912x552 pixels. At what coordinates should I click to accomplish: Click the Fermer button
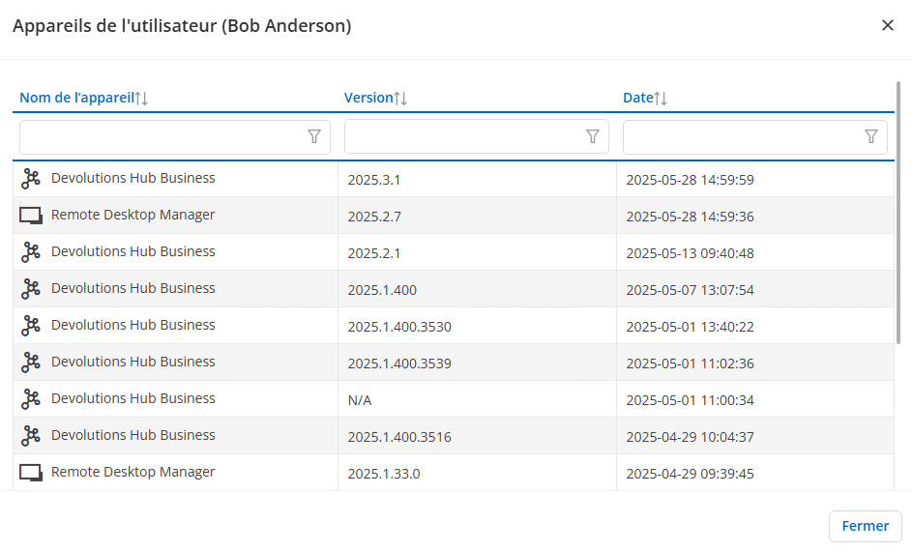tap(866, 526)
